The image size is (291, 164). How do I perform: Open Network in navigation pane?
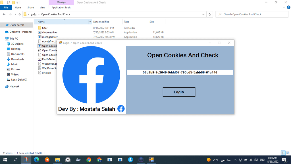click(14, 87)
